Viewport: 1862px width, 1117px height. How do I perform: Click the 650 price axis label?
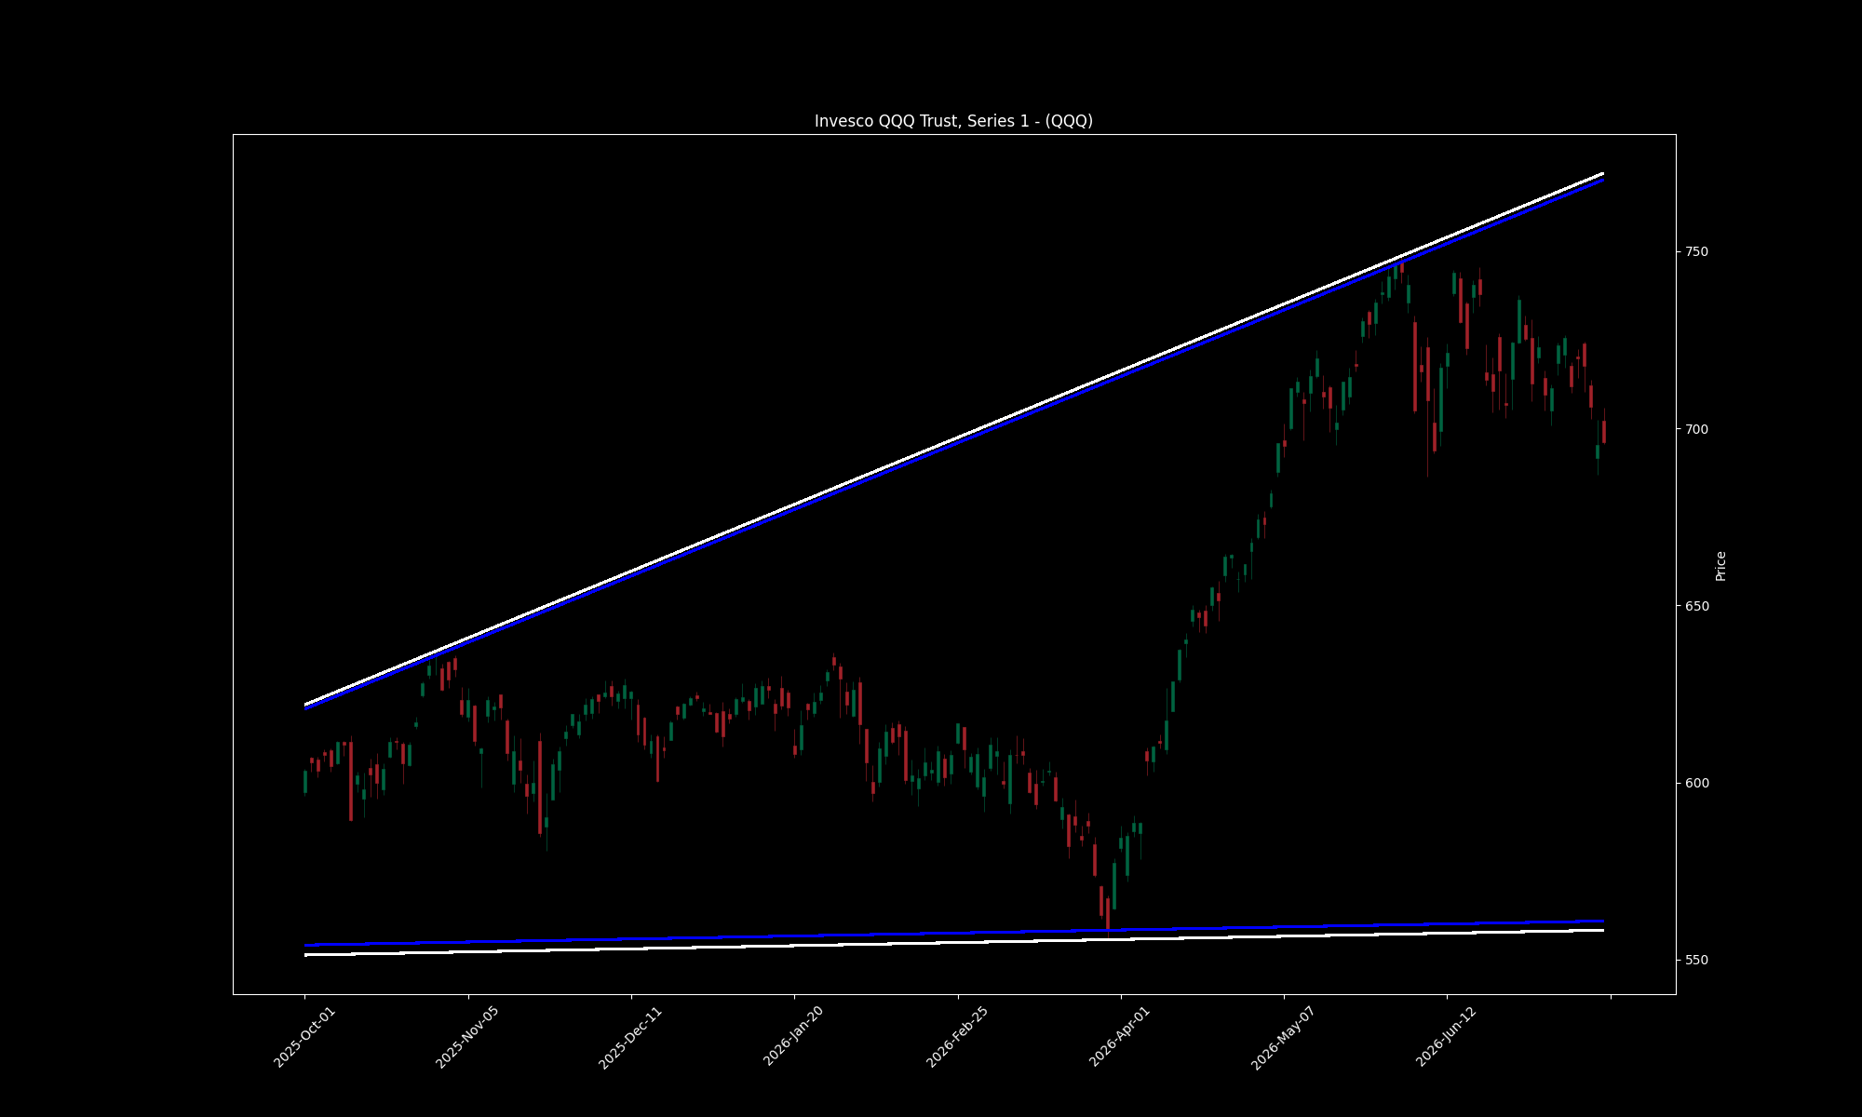pyautogui.click(x=1695, y=606)
